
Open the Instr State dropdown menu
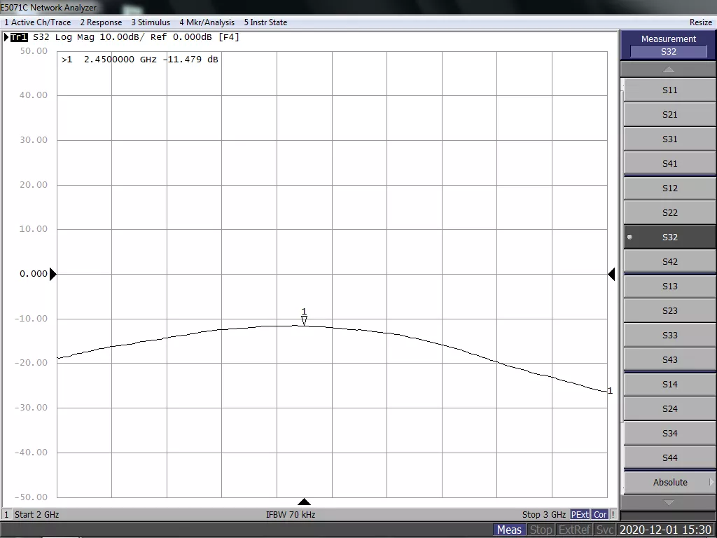click(x=265, y=22)
